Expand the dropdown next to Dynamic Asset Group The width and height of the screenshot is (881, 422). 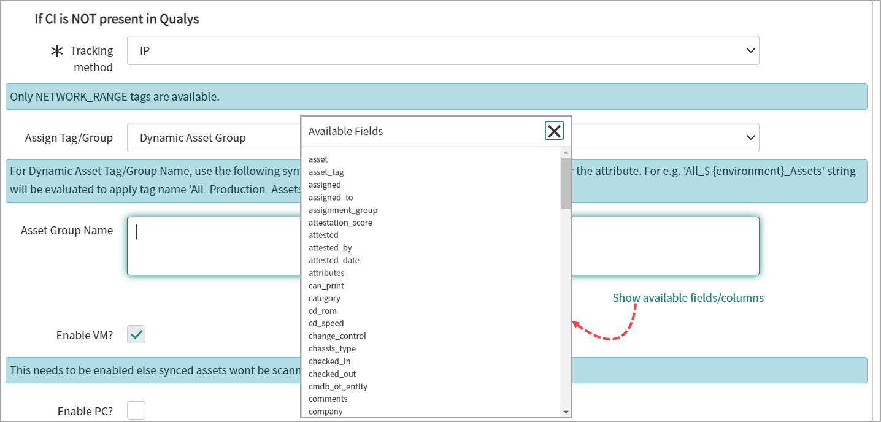750,137
